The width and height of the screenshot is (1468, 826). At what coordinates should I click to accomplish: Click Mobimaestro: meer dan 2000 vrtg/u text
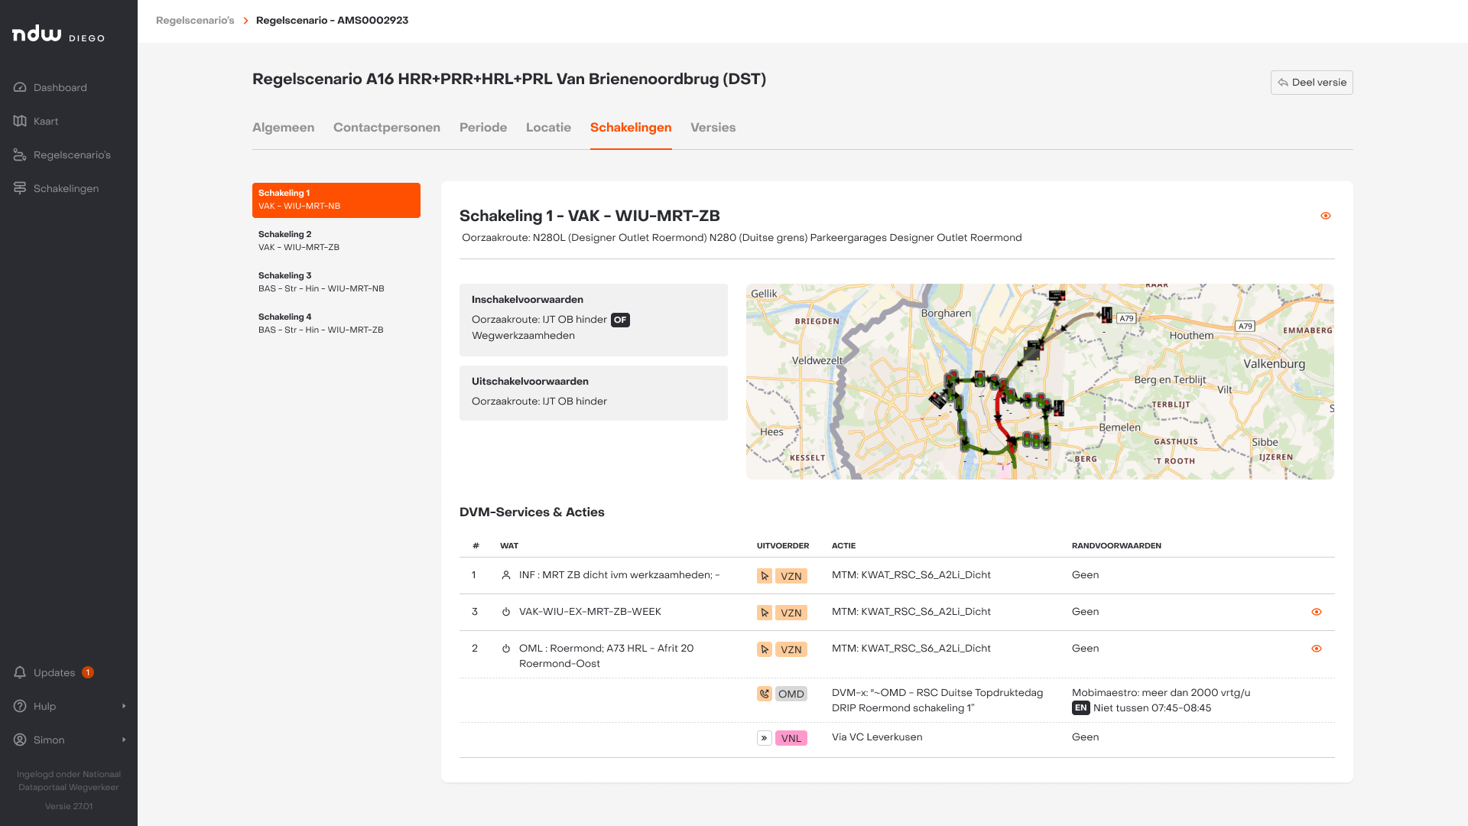(1161, 693)
